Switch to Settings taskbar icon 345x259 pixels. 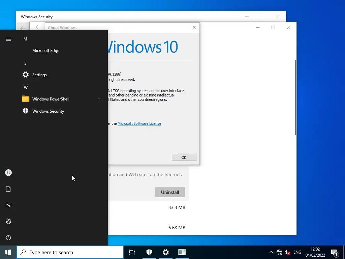[x=166, y=252]
